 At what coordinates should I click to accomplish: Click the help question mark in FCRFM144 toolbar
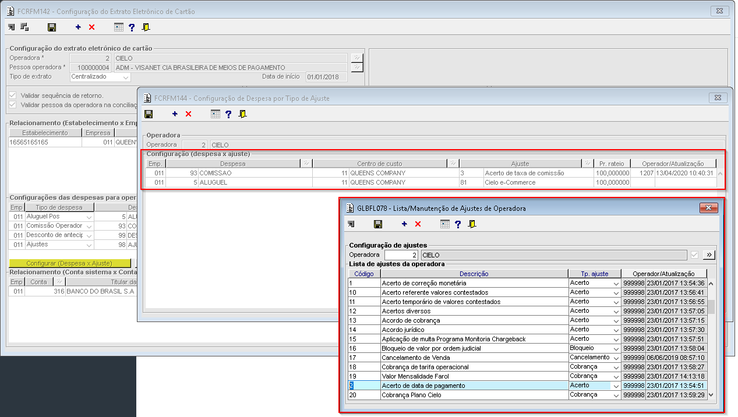(x=228, y=114)
